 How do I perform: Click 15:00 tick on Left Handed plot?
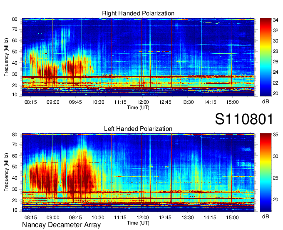pos(232,217)
